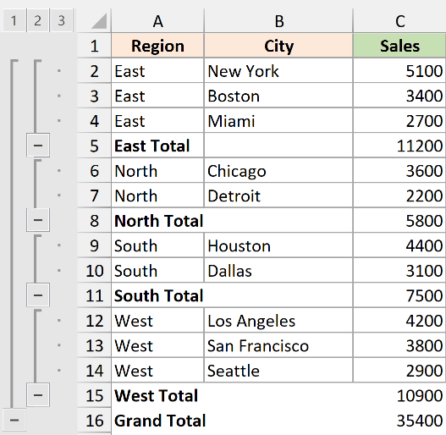
Task: Select the Grand Total cell
Action: (158, 421)
